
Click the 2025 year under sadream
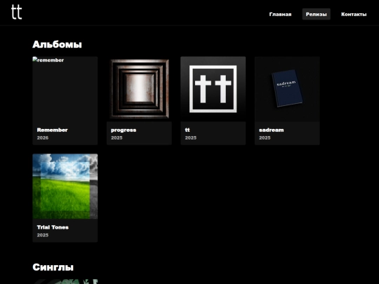265,137
